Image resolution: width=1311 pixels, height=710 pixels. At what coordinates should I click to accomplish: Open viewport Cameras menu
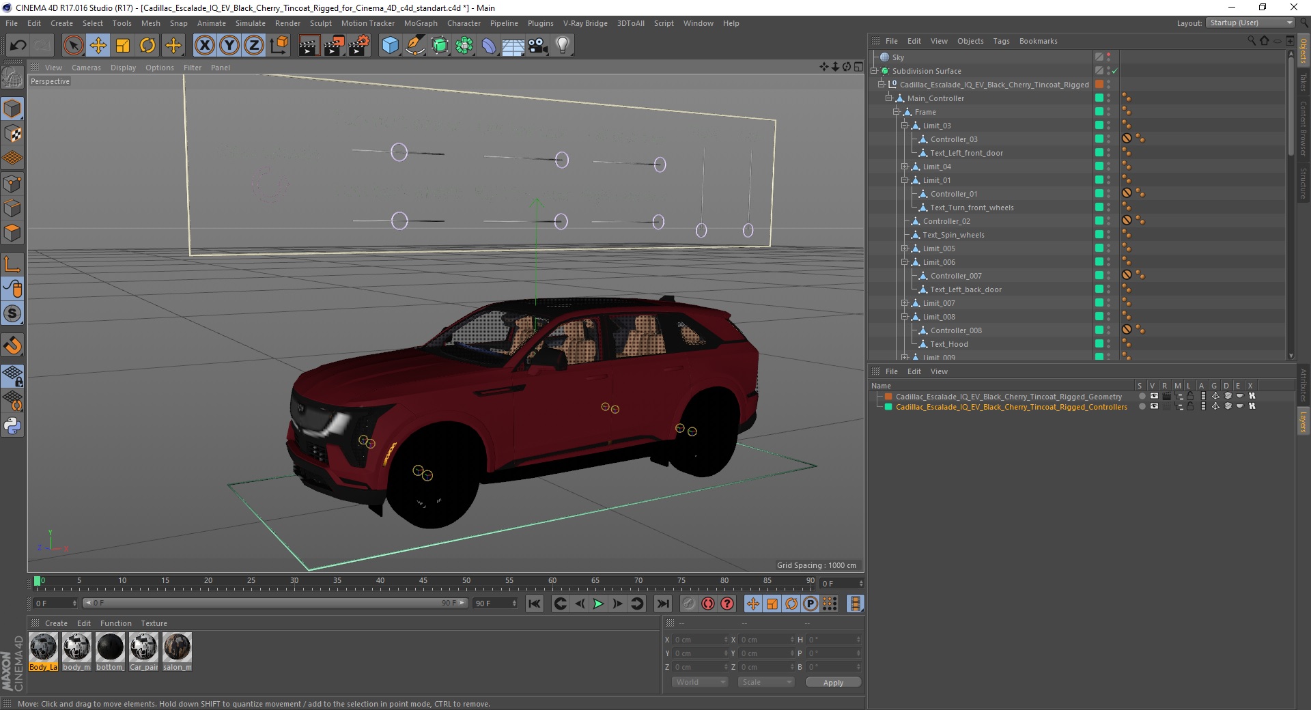tap(86, 68)
